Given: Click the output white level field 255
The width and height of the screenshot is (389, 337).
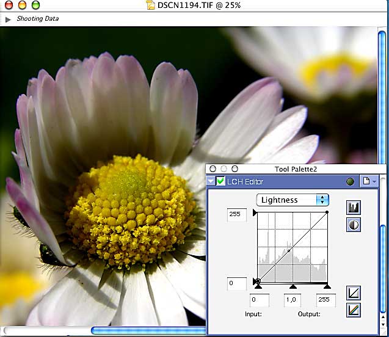Looking at the screenshot, I should coord(237,215).
